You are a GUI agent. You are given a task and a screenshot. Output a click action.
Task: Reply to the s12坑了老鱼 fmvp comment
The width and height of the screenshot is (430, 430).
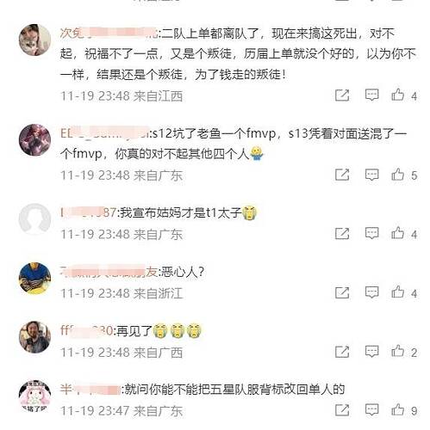pyautogui.click(x=371, y=175)
